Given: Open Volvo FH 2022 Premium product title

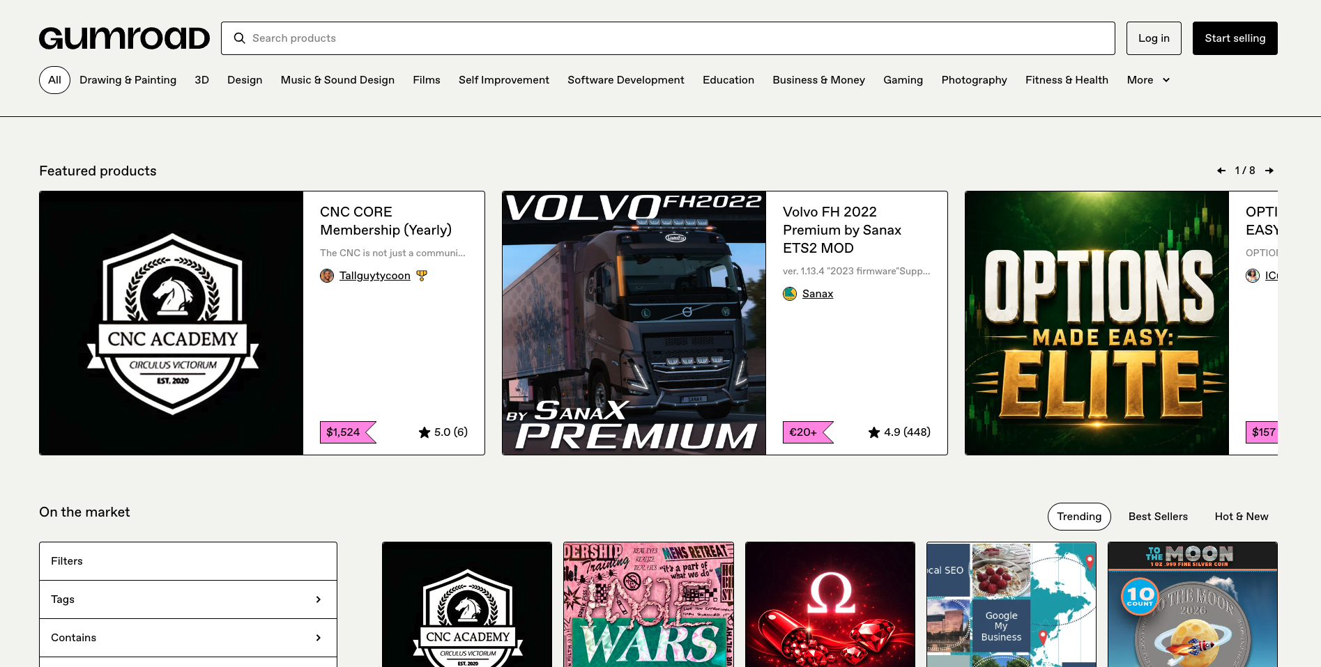Looking at the screenshot, I should (x=842, y=230).
